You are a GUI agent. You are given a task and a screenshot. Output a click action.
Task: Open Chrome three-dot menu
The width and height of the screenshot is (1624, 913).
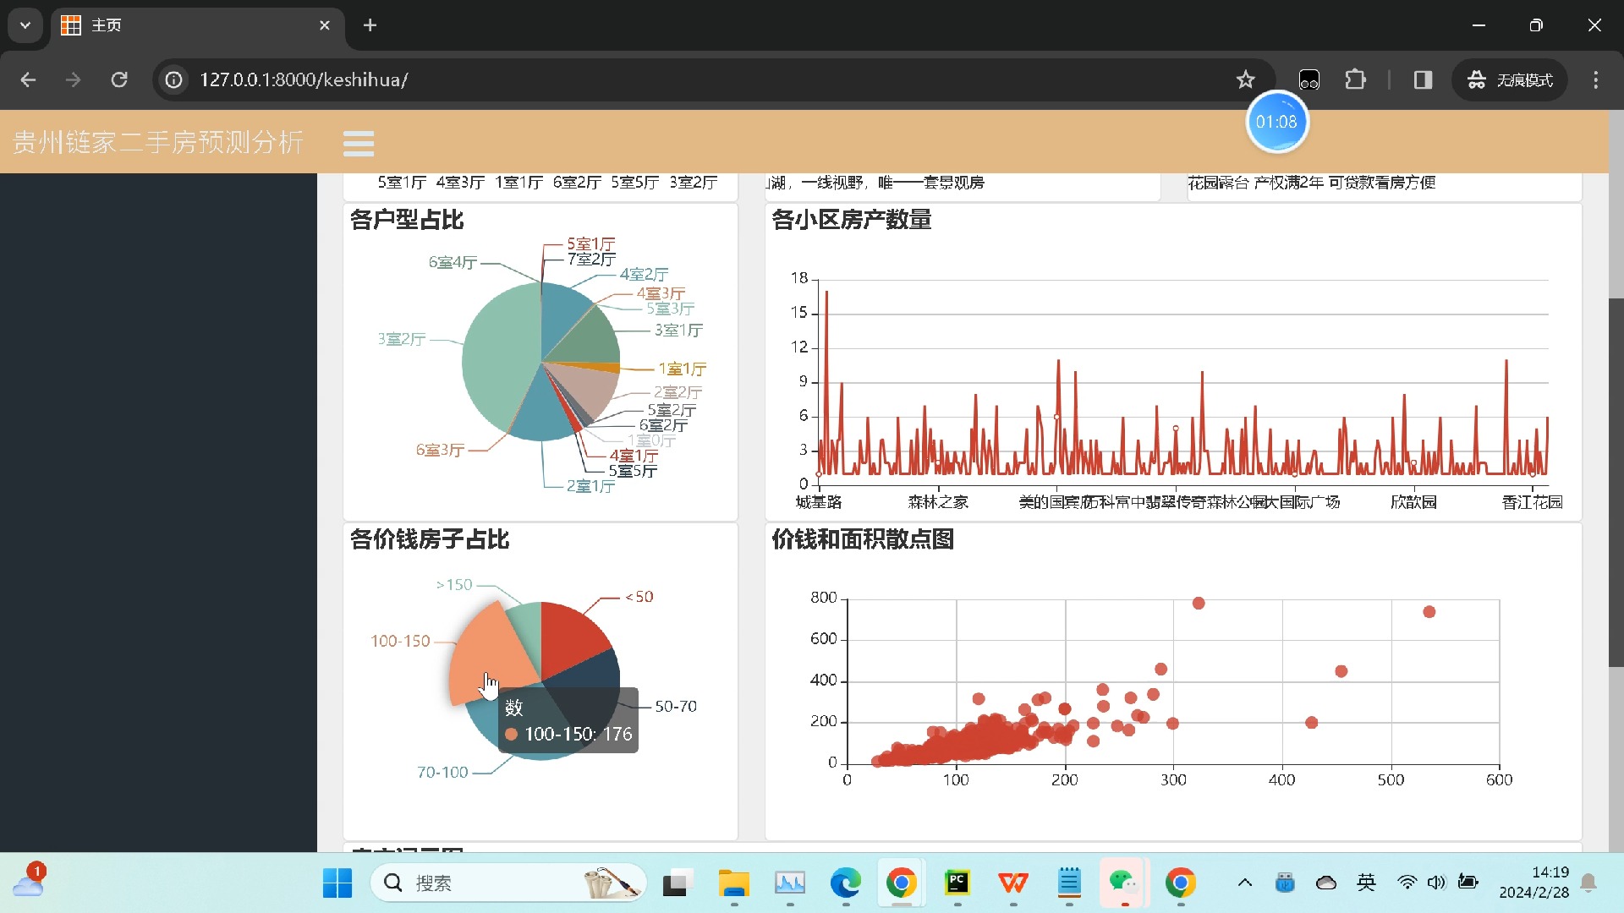pyautogui.click(x=1595, y=79)
